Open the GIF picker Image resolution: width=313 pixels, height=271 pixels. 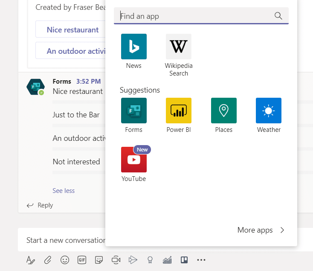[82, 259]
